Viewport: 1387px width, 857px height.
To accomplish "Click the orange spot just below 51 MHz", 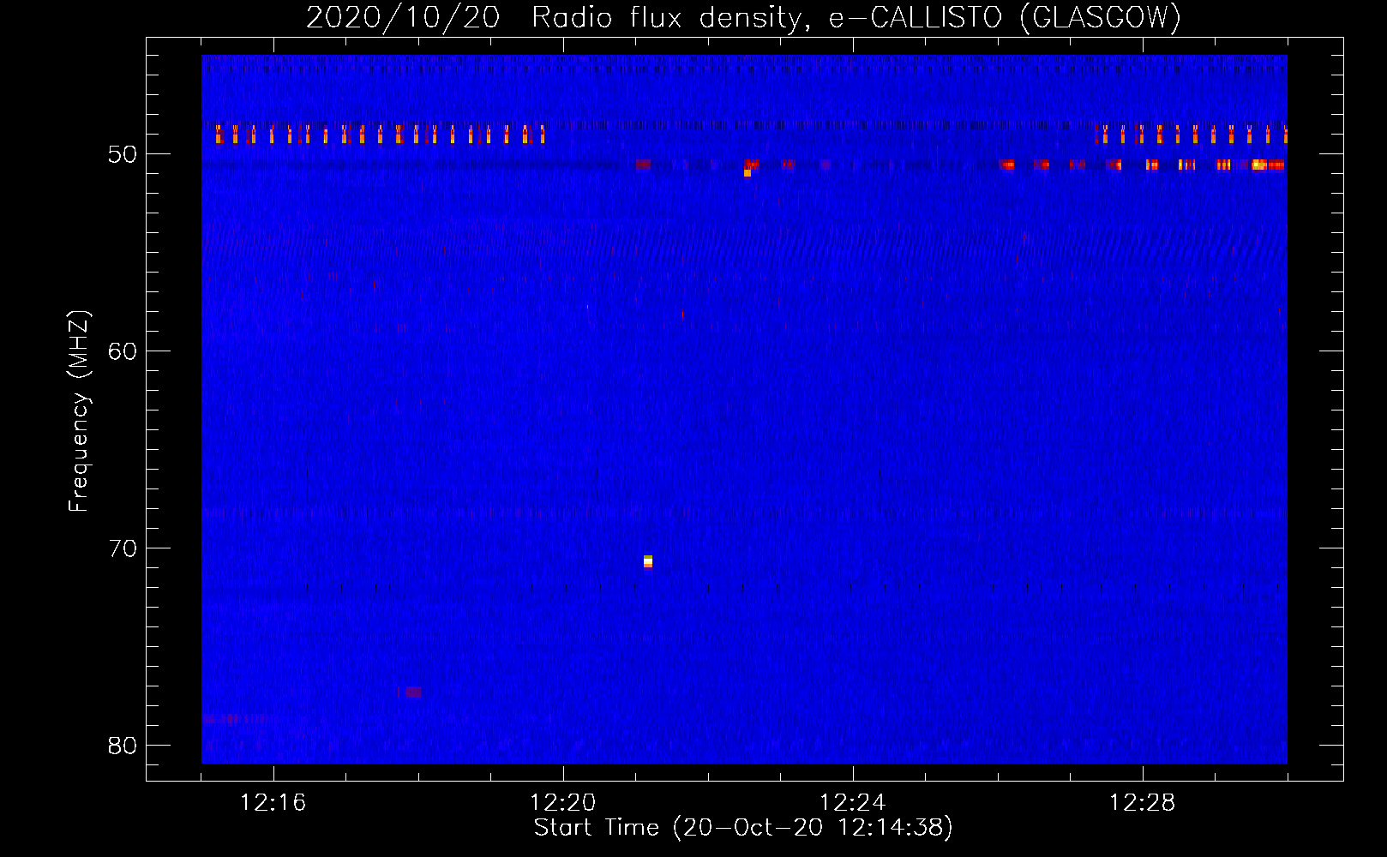I will pos(748,173).
